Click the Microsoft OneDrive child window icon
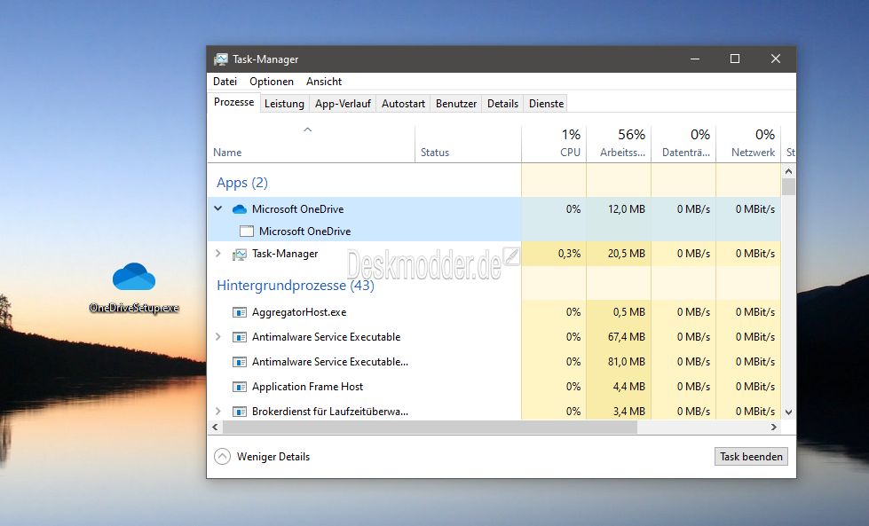The image size is (869, 526). pos(247,232)
